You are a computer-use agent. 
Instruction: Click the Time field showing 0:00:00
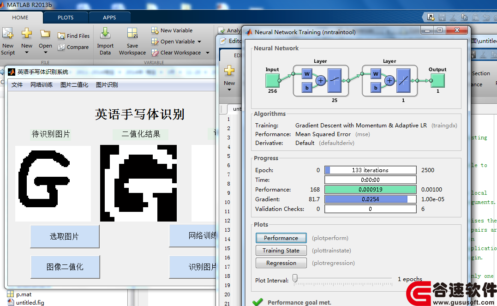[370, 180]
